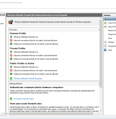This screenshot has width=116, height=119.
Task: Click Domain Profile firewall on shield icon
Action: point(11,37)
